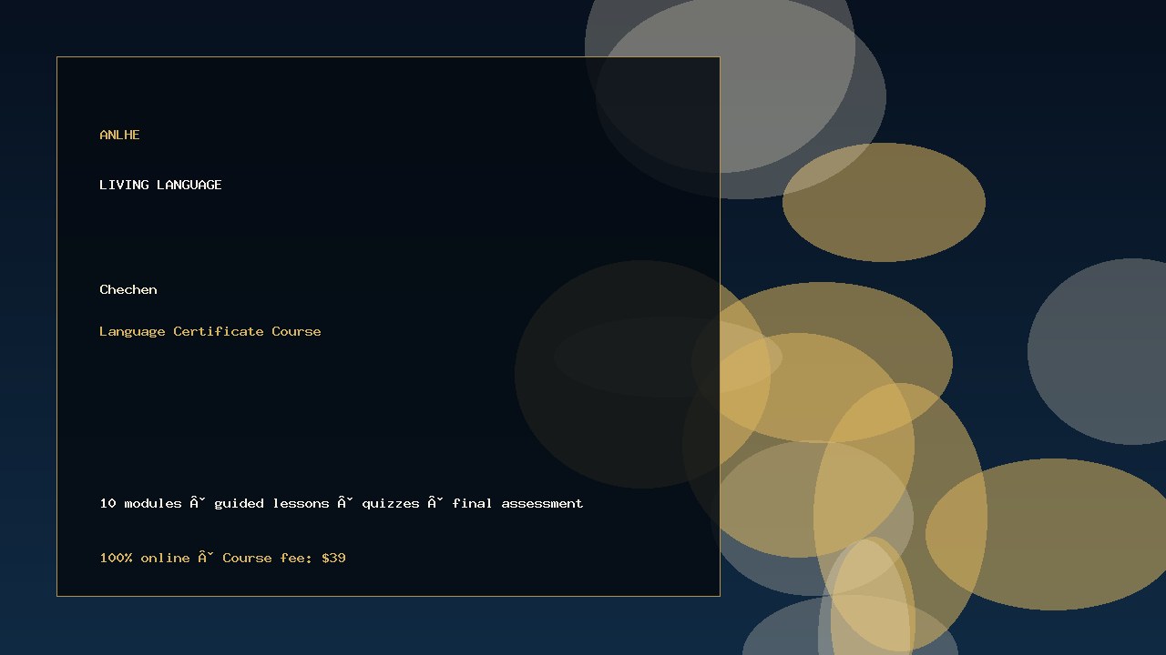Click the Chechen title text
The width and height of the screenshot is (1166, 655).
pyautogui.click(x=128, y=289)
